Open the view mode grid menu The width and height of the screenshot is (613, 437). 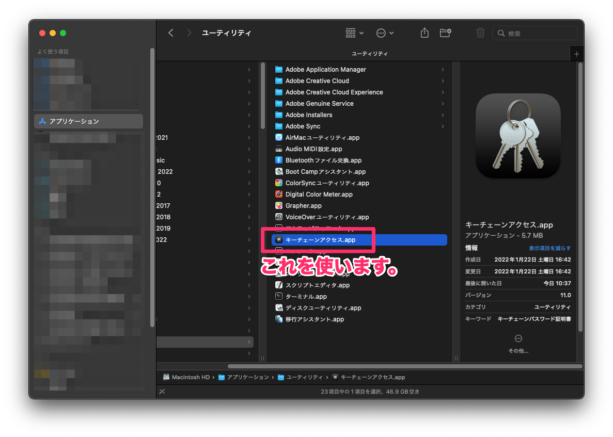coord(355,33)
